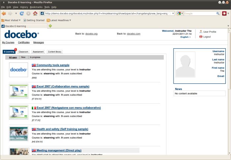Viewport: 231px width, 160px height.
Task: Switch to the Assessment tab
Action: point(38,52)
